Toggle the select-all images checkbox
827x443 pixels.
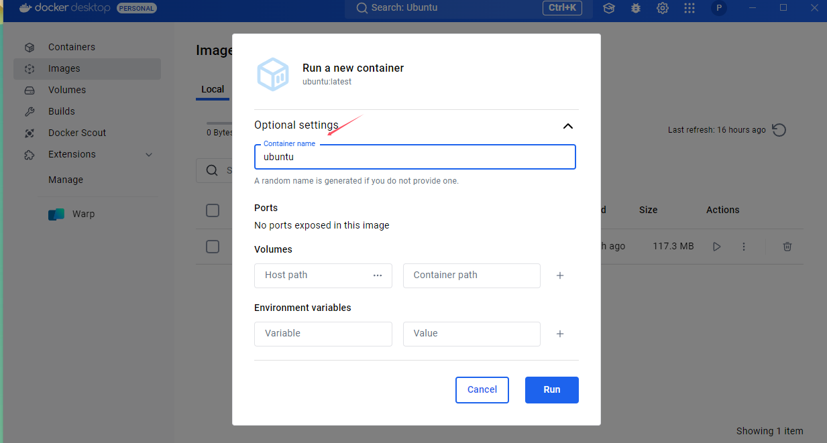(213, 210)
